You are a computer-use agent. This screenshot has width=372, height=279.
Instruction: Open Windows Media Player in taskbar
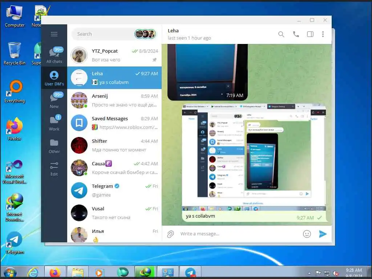100,272
